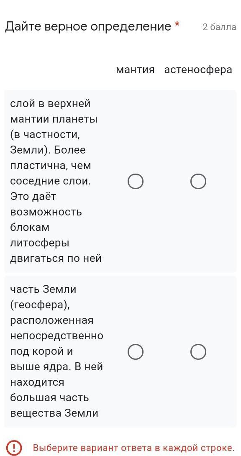Screen dimensions: 241x456
Task: Click the 2 балла points label
Action: (219, 27)
